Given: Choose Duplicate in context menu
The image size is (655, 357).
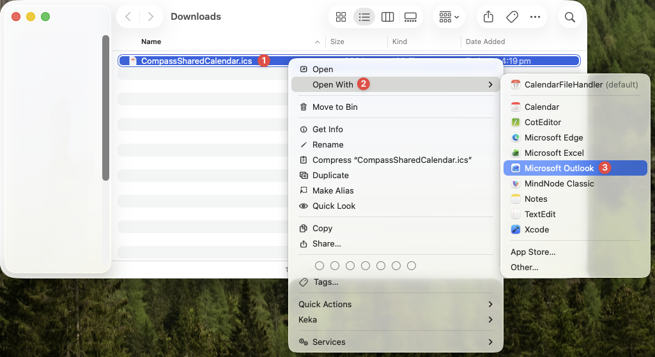Looking at the screenshot, I should tap(396, 176).
